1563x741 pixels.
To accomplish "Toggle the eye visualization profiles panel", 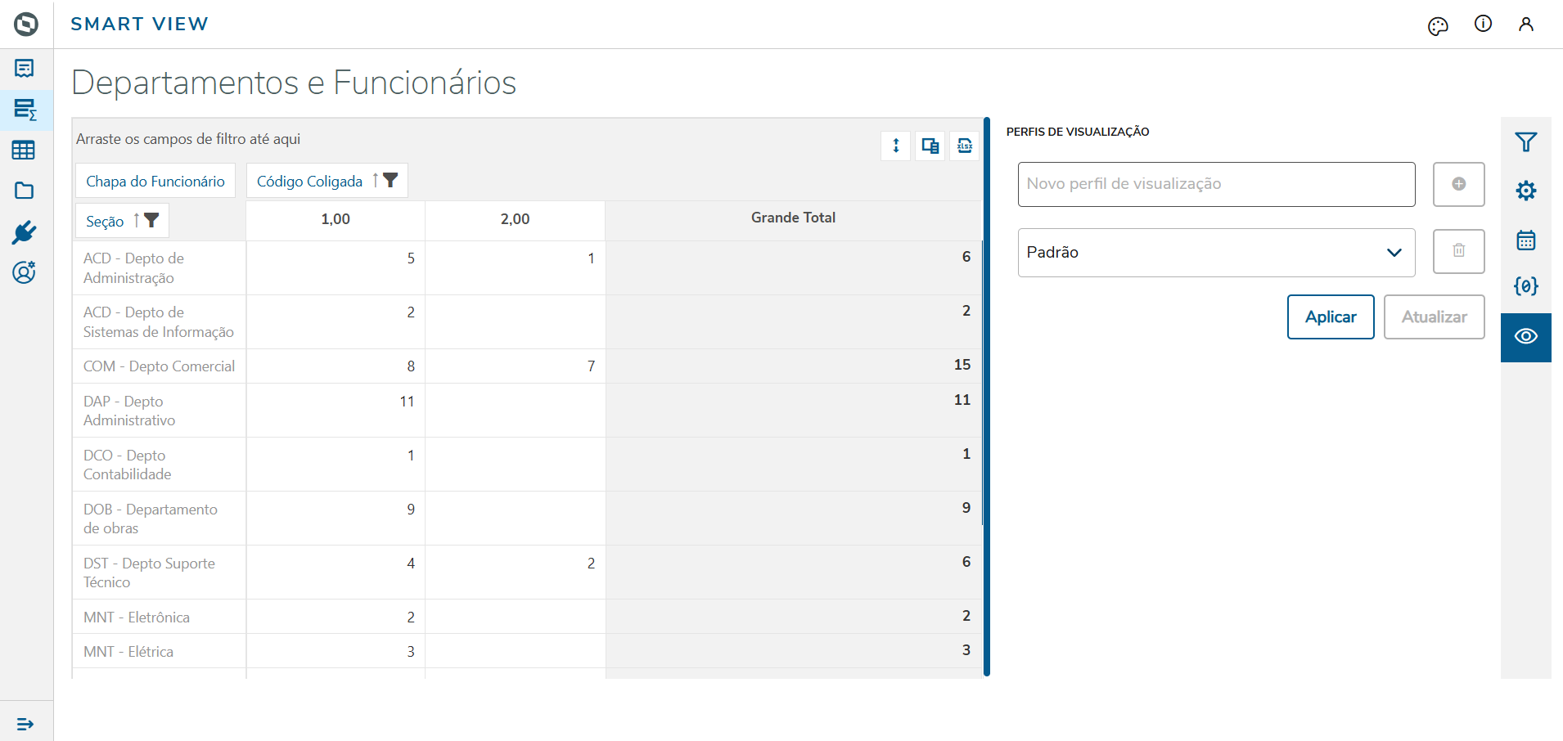I will tap(1526, 337).
